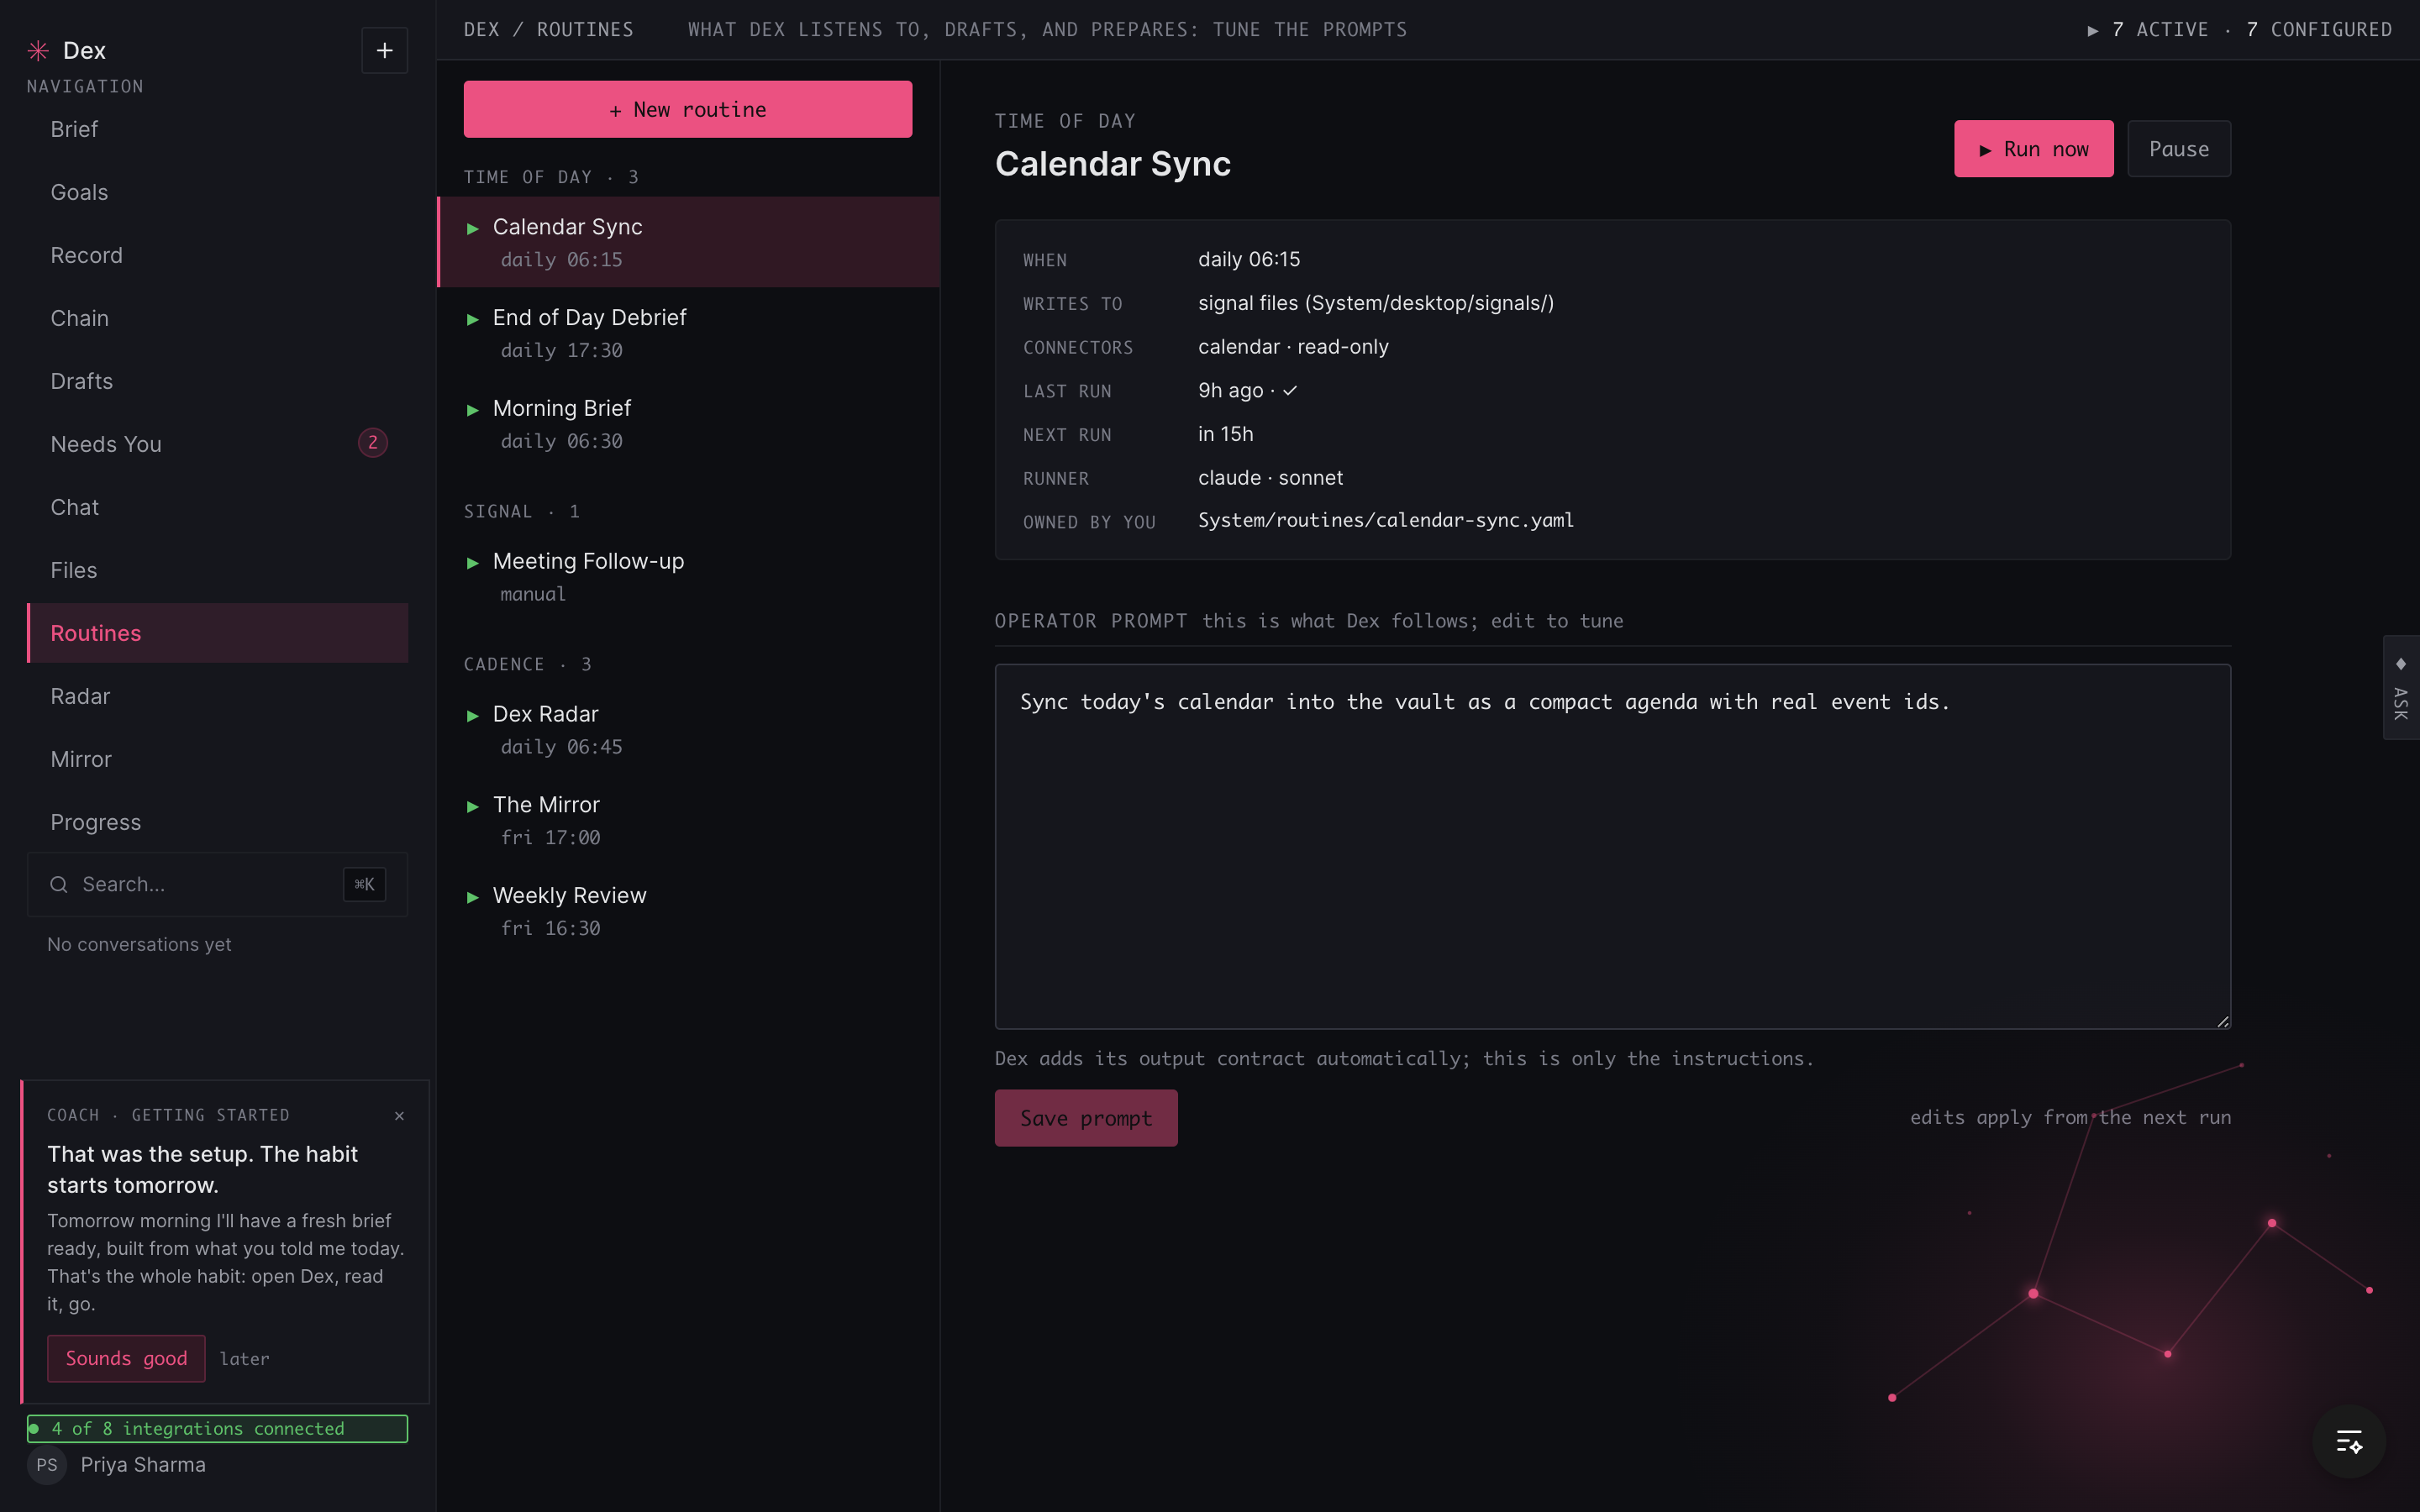
Task: Click play icon next to Meeting Follow-up
Action: point(473,563)
